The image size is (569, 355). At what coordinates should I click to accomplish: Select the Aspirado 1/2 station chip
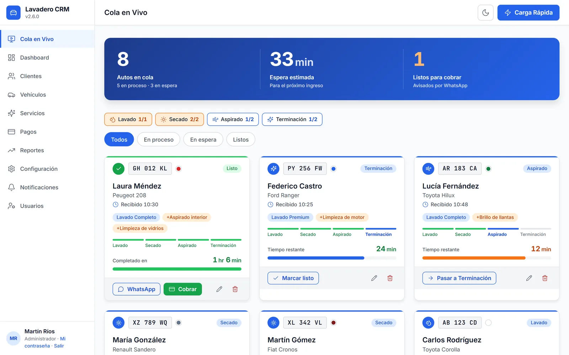[233, 119]
